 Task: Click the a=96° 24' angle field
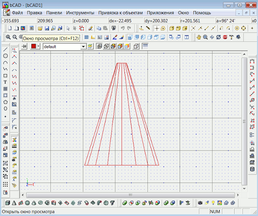click(233, 21)
